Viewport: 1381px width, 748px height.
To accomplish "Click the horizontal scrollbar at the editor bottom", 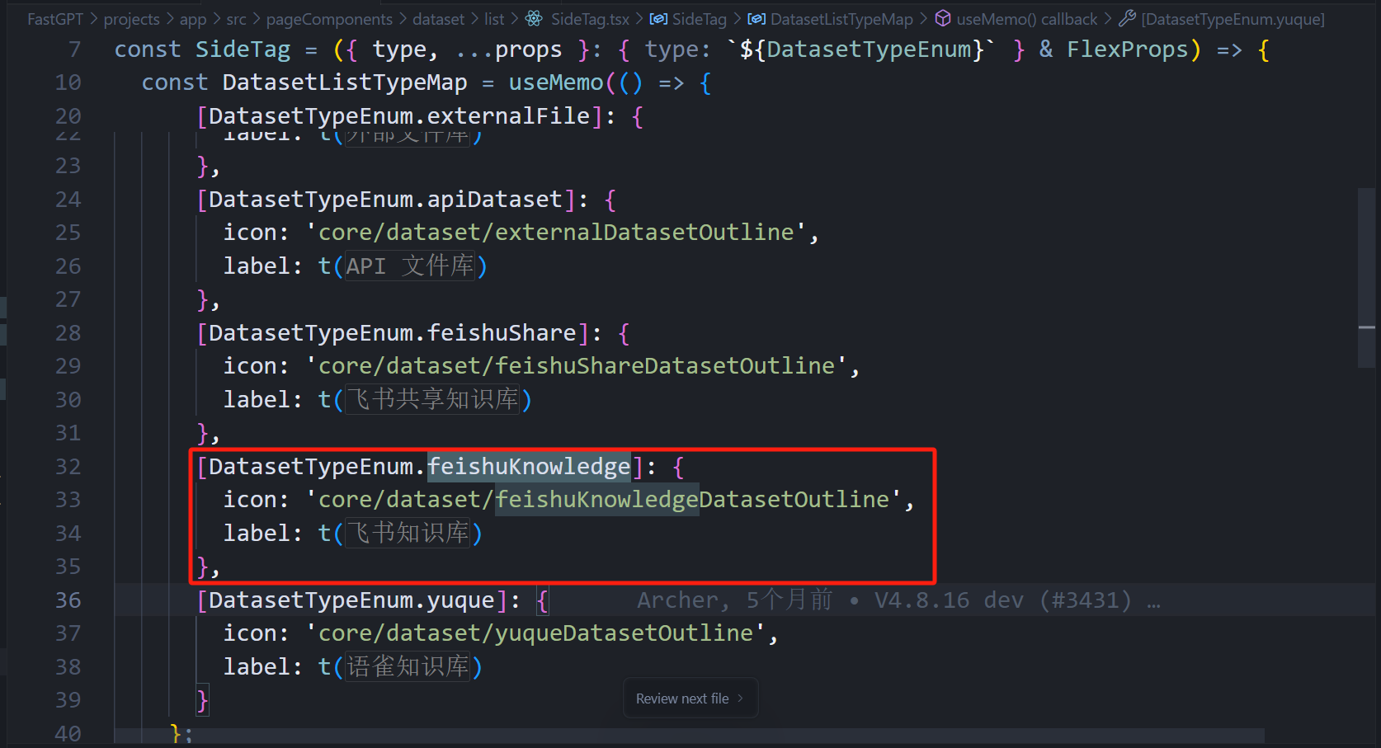I will tap(689, 735).
